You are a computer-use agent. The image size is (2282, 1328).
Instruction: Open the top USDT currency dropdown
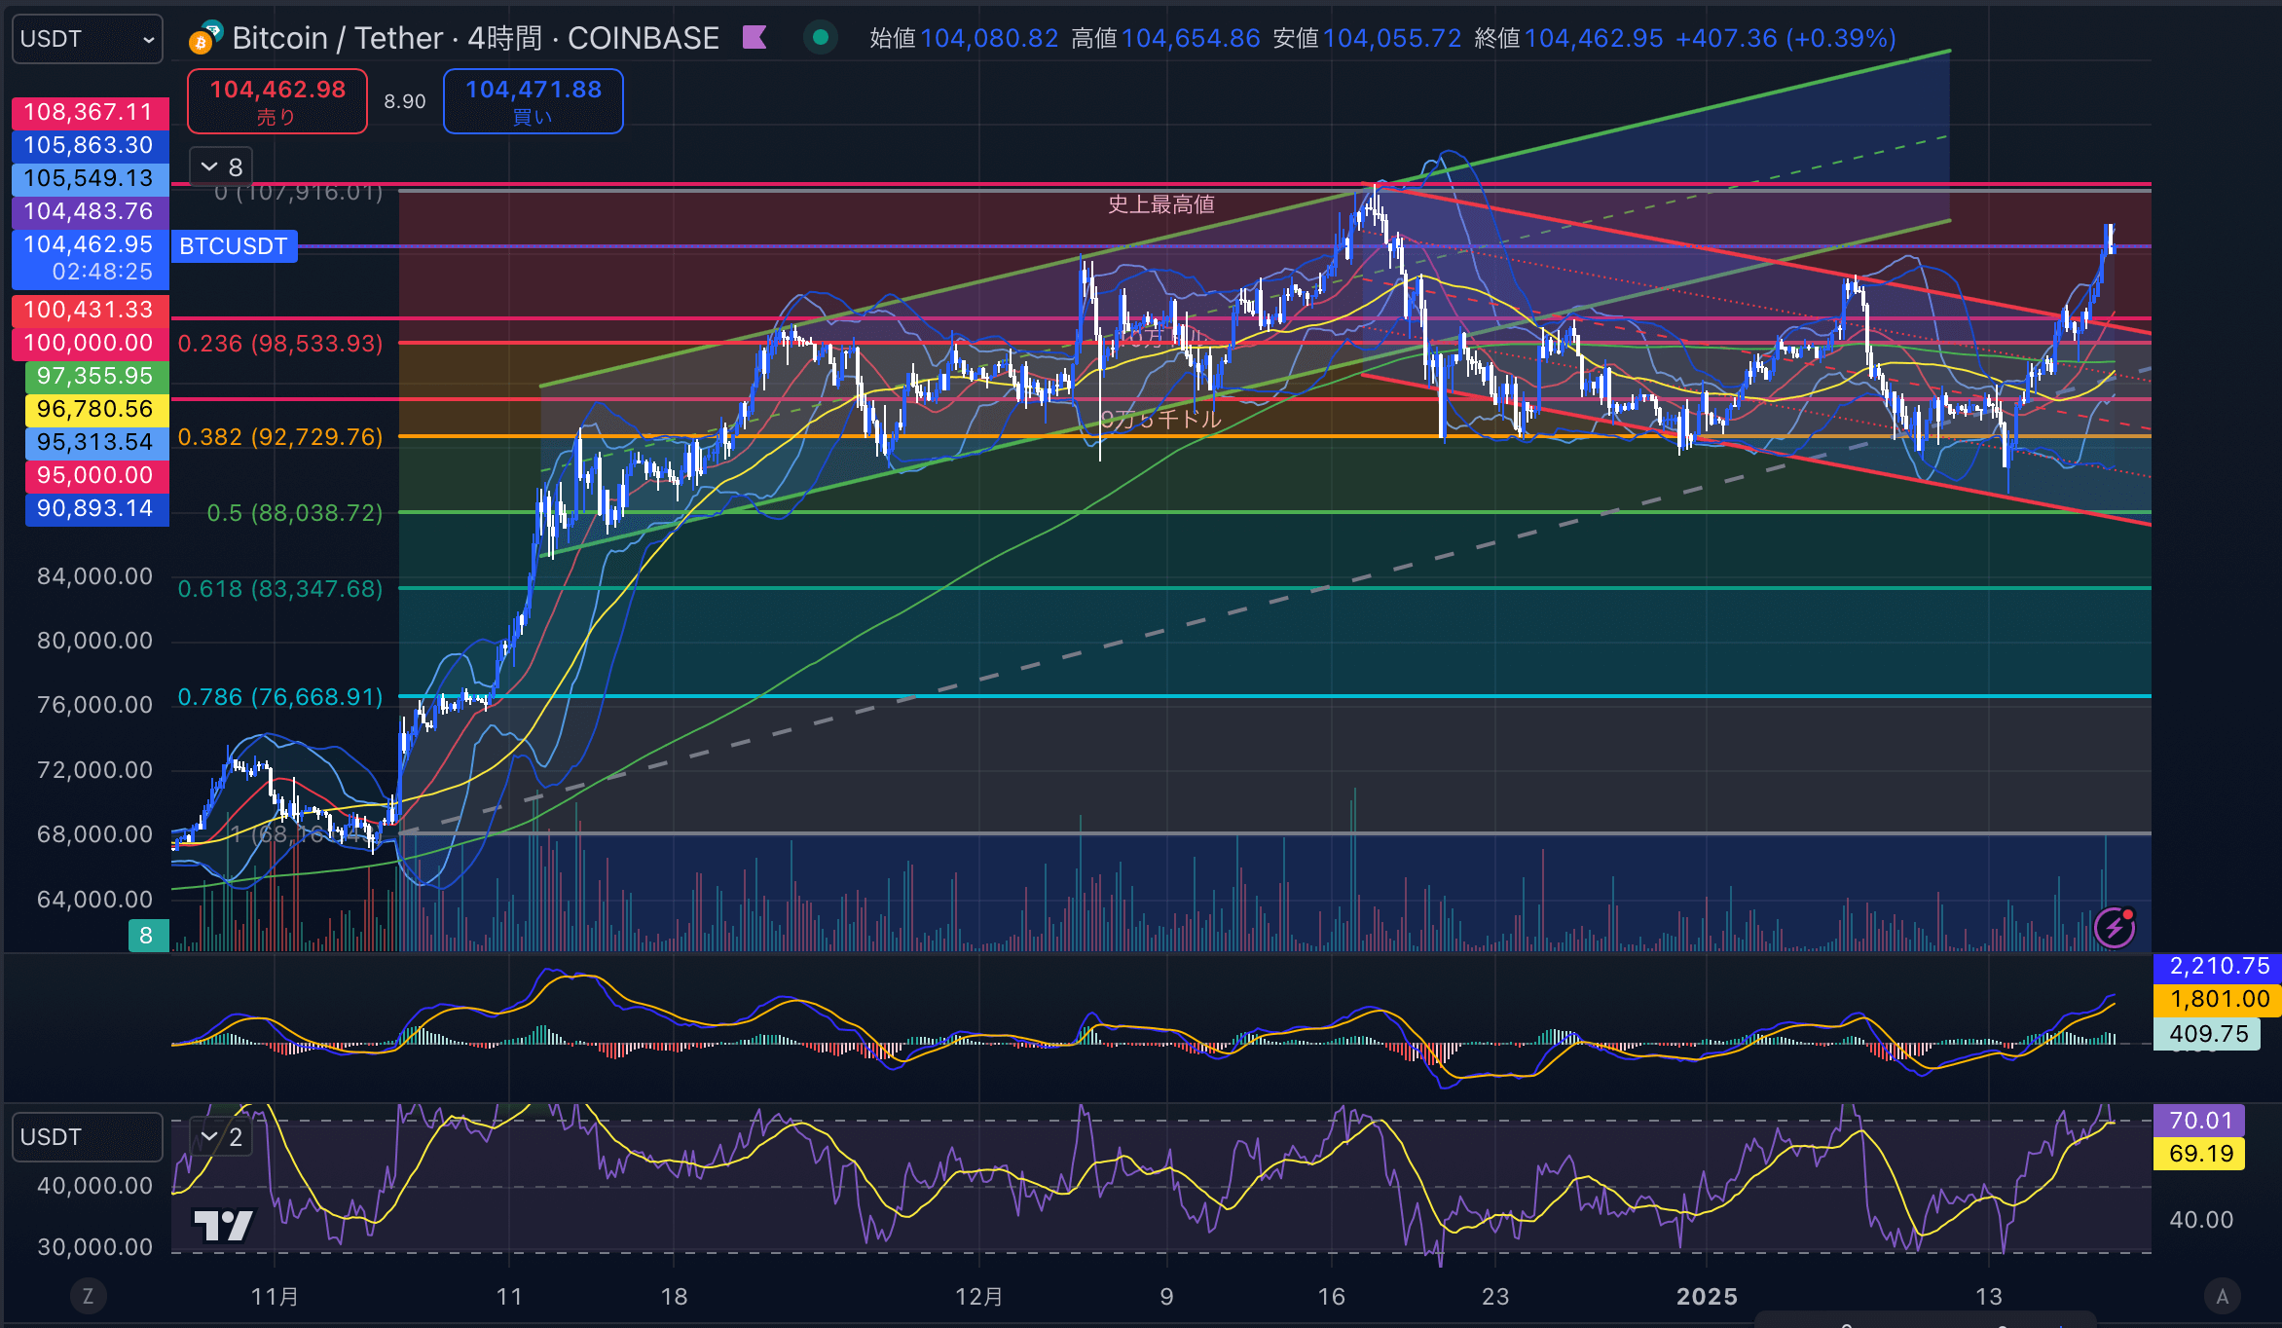(88, 39)
